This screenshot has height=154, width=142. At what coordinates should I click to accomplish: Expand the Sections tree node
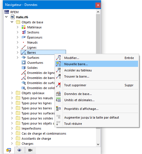point(18,32)
